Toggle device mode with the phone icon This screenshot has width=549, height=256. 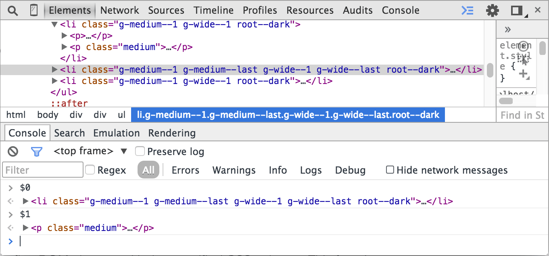[x=34, y=10]
